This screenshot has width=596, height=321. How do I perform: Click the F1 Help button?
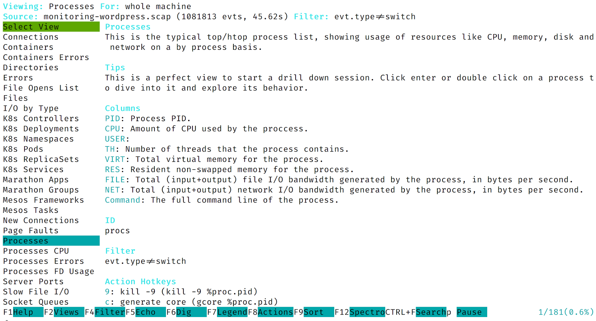point(23,312)
